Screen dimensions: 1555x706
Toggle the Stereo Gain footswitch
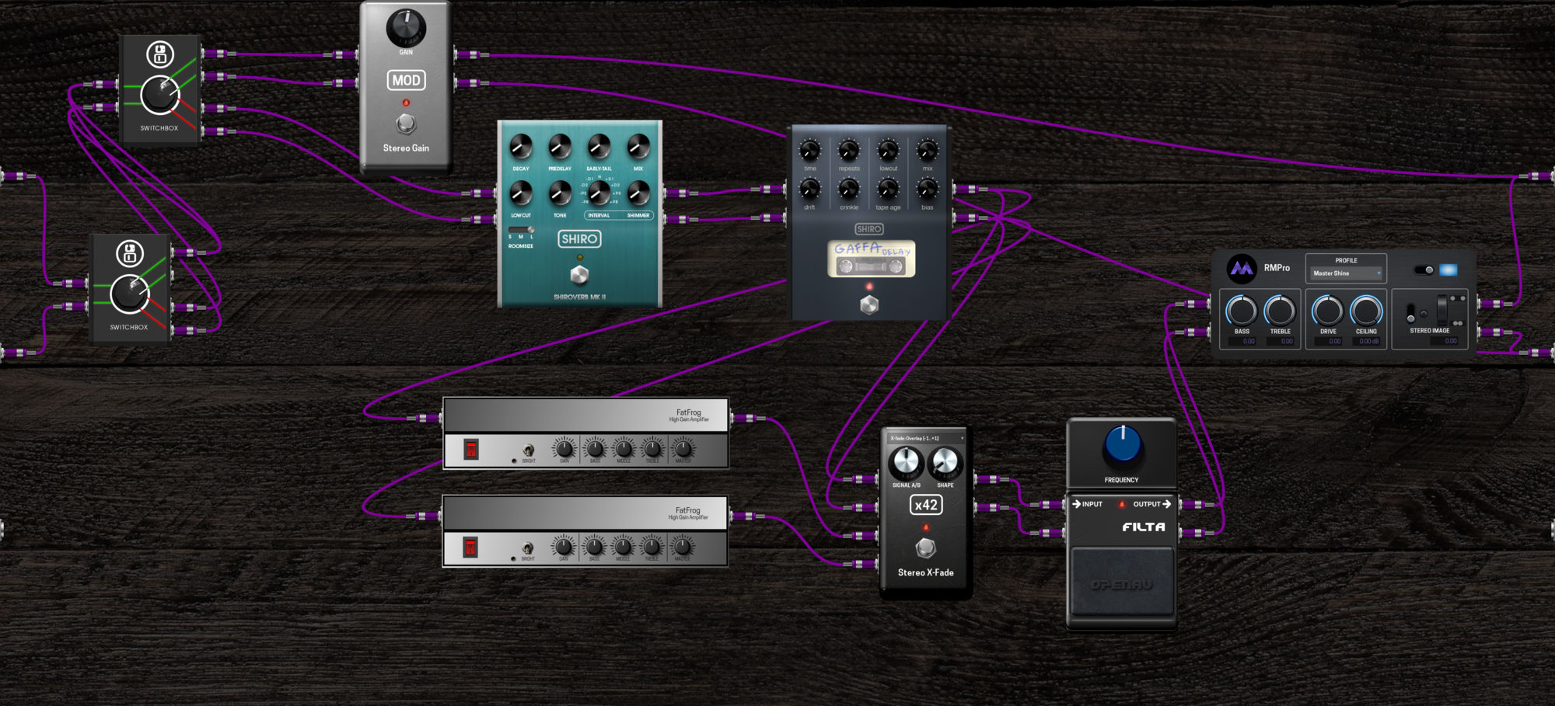click(x=406, y=123)
